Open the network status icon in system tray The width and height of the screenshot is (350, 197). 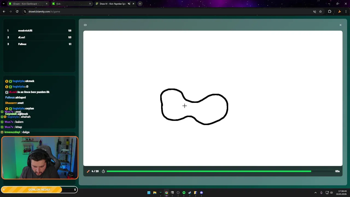click(x=327, y=193)
